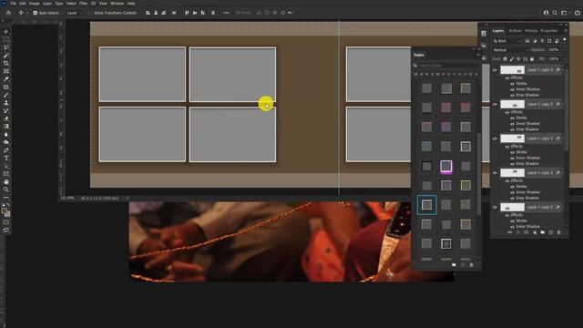
Task: Open status bar arrow next to document info
Action: pos(128,199)
